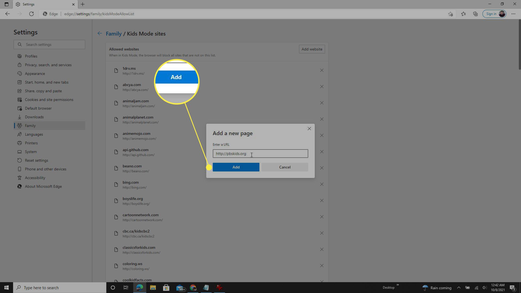521x293 pixels.
Task: Open System settings
Action: point(49,152)
